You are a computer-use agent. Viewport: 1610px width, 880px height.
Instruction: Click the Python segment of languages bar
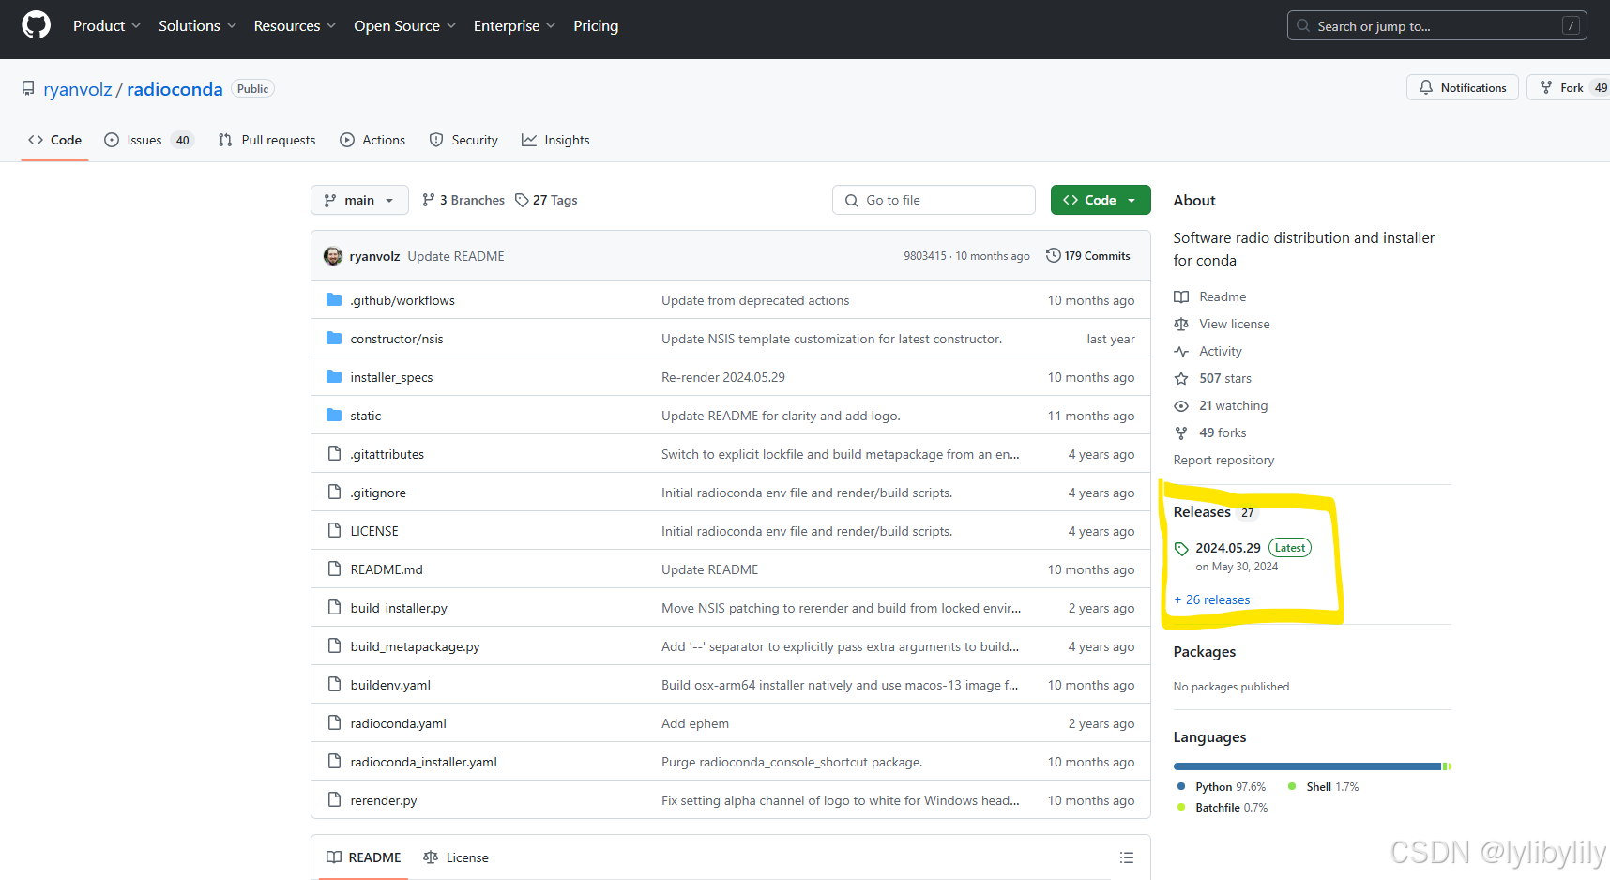tap(1306, 766)
